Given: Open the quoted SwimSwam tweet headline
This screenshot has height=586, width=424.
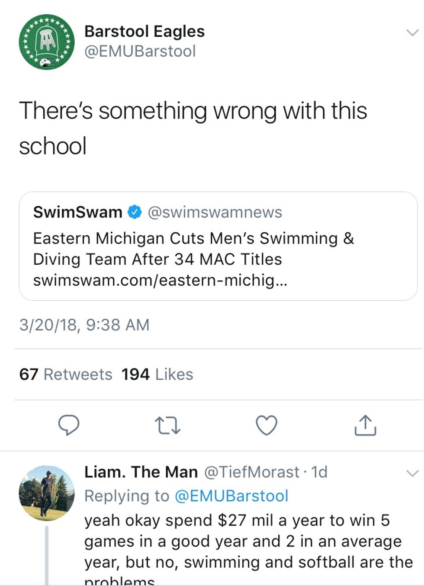Looking at the screenshot, I should [x=193, y=249].
